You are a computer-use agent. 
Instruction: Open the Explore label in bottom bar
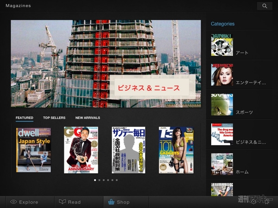point(29,202)
